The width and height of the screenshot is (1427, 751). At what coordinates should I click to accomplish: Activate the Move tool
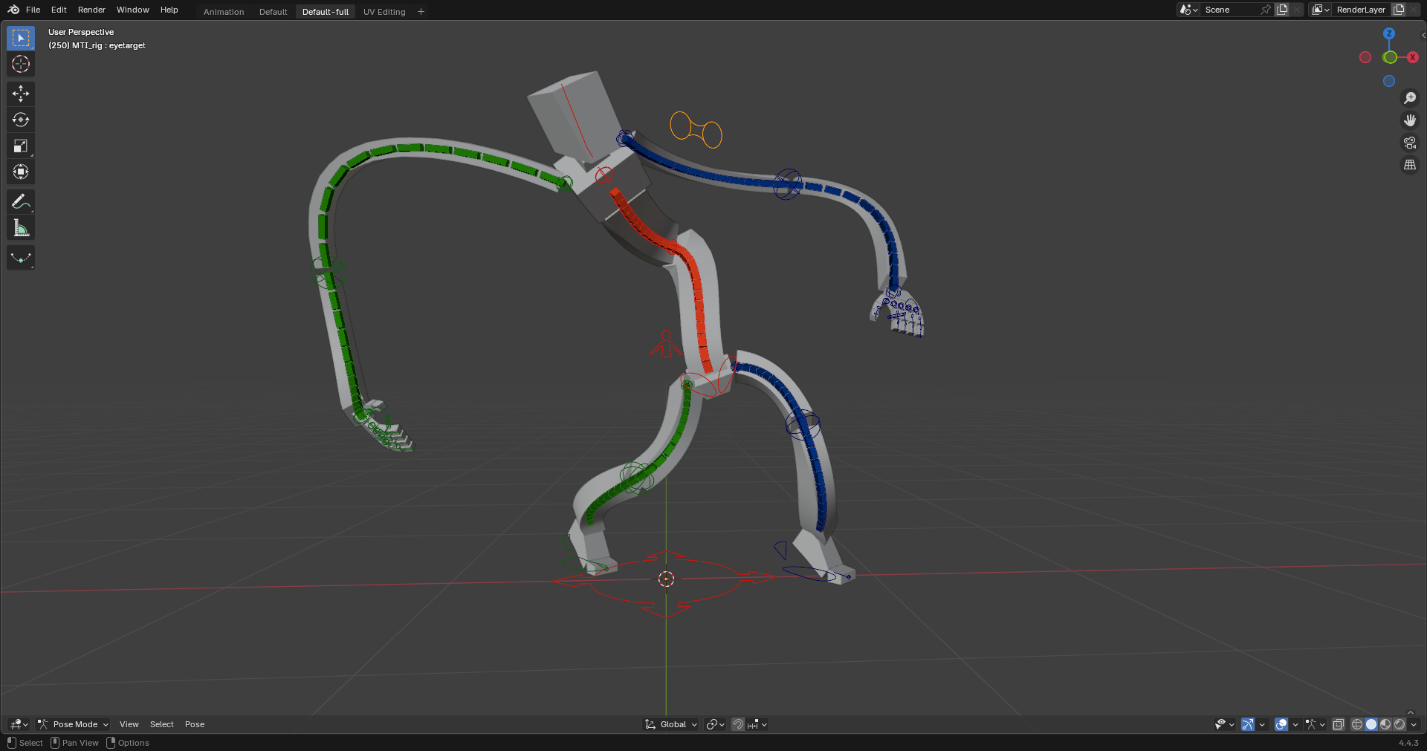[21, 94]
